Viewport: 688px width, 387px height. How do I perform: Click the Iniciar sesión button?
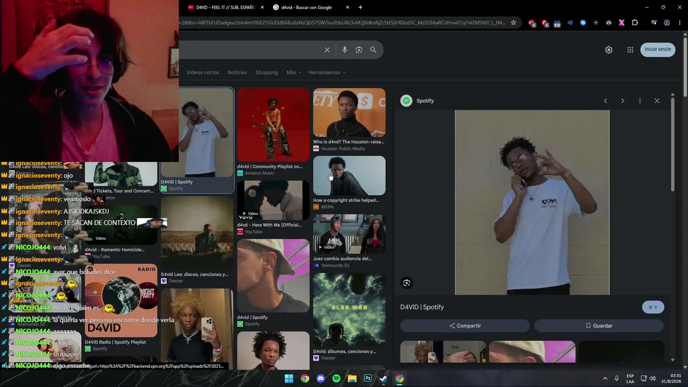click(658, 49)
